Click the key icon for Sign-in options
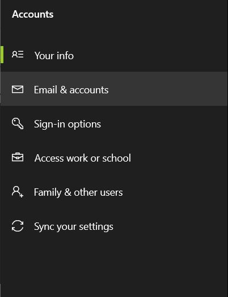Viewport: 228px width, 297px height. pos(18,123)
